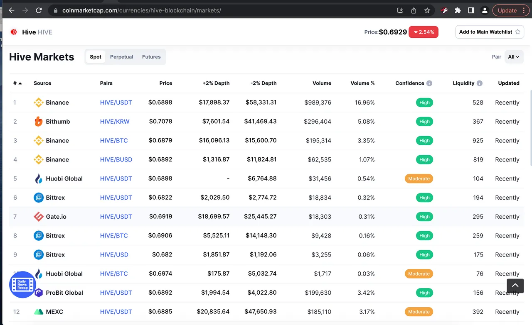
Task: Sort by Volume % column header
Action: pyautogui.click(x=362, y=83)
